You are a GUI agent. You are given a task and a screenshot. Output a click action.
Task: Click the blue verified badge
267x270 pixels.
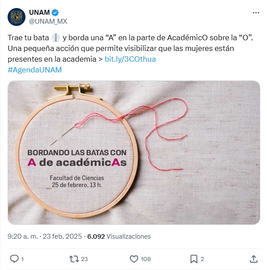[55, 13]
